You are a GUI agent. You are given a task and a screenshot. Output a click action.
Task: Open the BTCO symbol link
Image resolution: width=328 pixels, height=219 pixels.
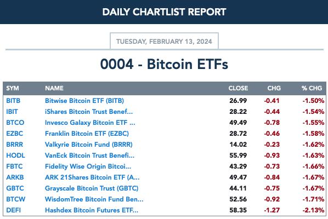(x=15, y=123)
